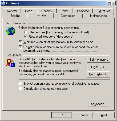Screen dimensions: 117x121
Task: Go to the Maintenance tab
Action: pyautogui.click(x=98, y=16)
